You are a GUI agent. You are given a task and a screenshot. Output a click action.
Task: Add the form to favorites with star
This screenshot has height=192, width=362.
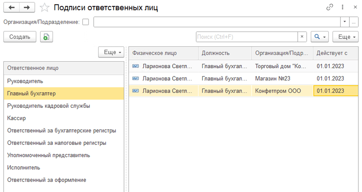pyautogui.click(x=45, y=8)
